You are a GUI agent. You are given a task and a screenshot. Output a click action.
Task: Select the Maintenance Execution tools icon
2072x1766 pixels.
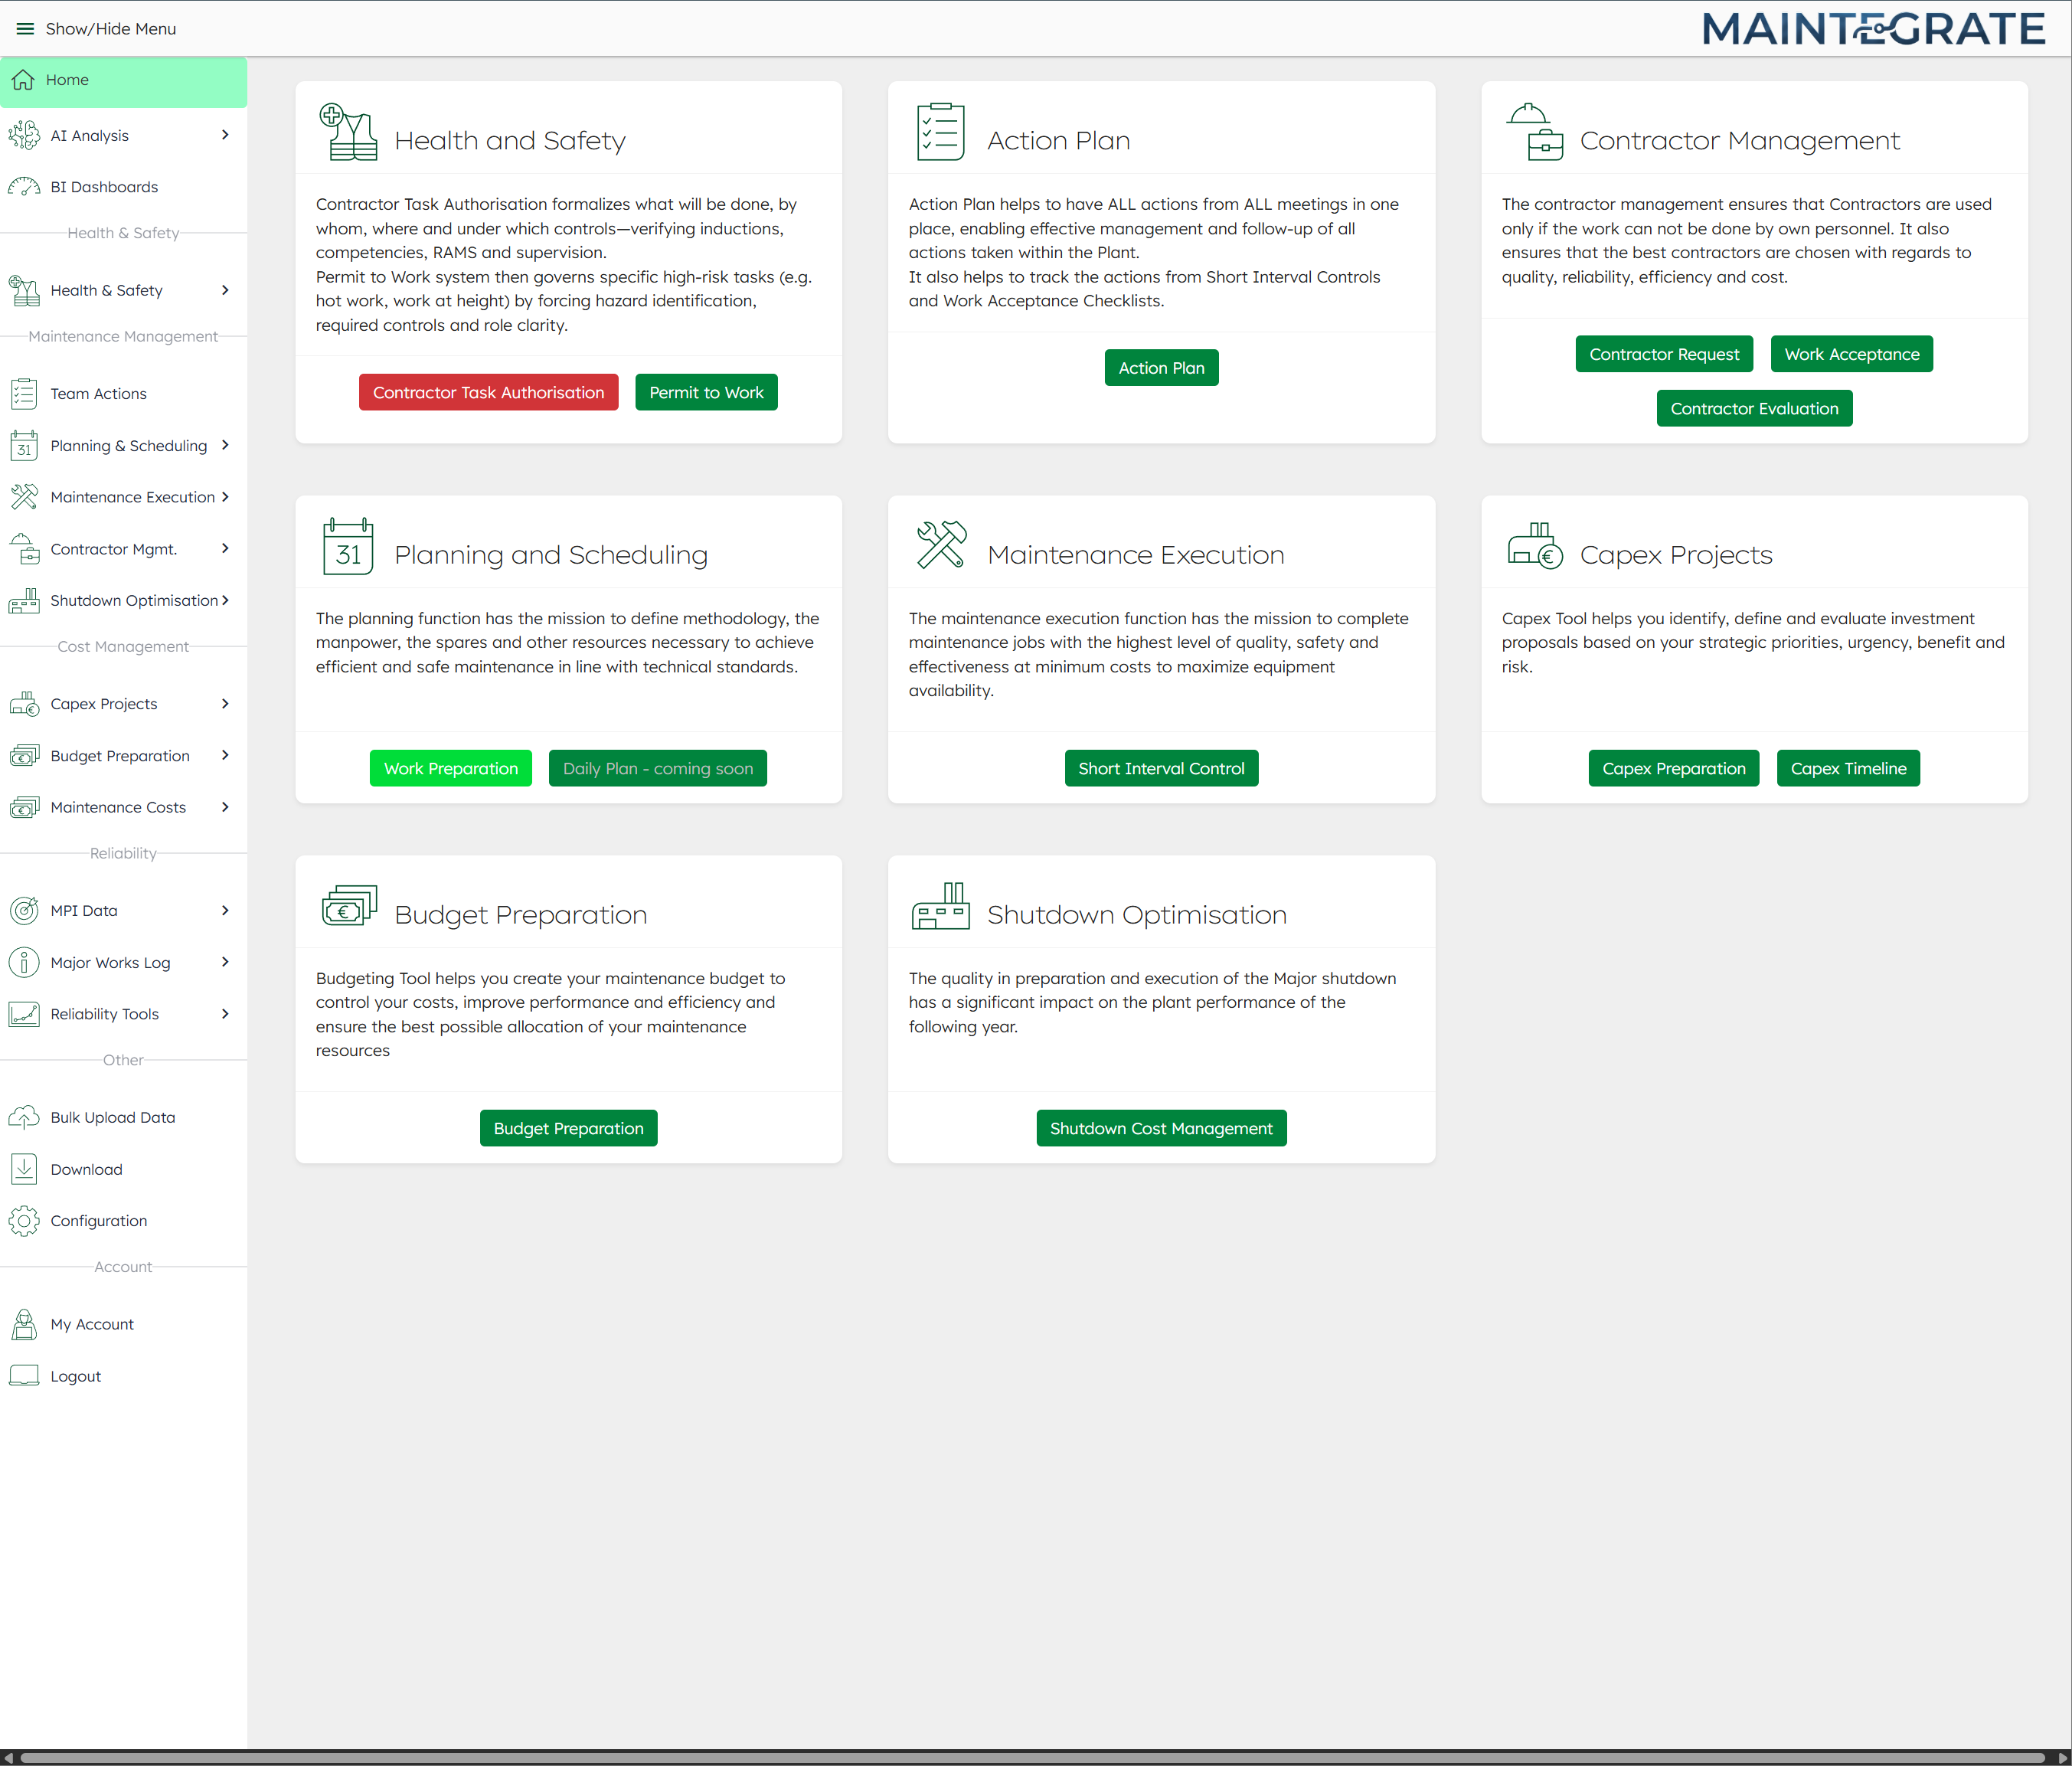(24, 497)
